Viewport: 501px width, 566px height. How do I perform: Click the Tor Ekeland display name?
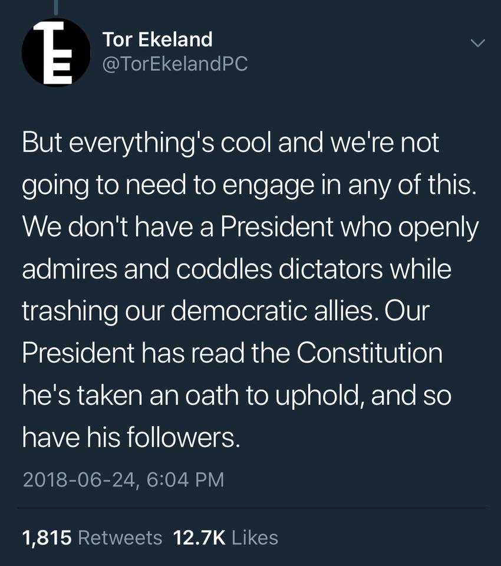(157, 40)
